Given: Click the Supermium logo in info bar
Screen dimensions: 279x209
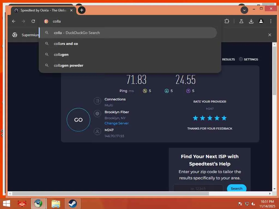Looking at the screenshot, I should pyautogui.click(x=15, y=35).
